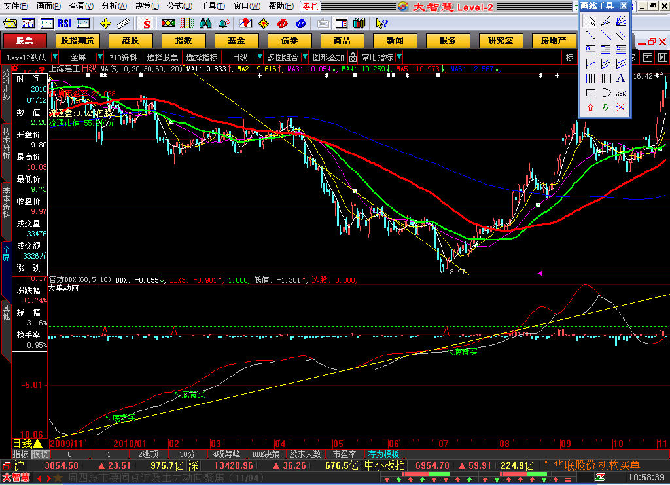Open the 分析(A) menu
This screenshot has height=485, width=670.
pos(114,6)
